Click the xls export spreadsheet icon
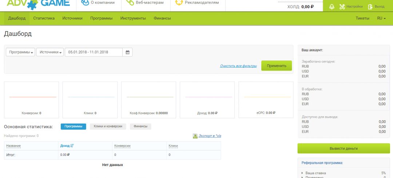 pyautogui.click(x=195, y=136)
